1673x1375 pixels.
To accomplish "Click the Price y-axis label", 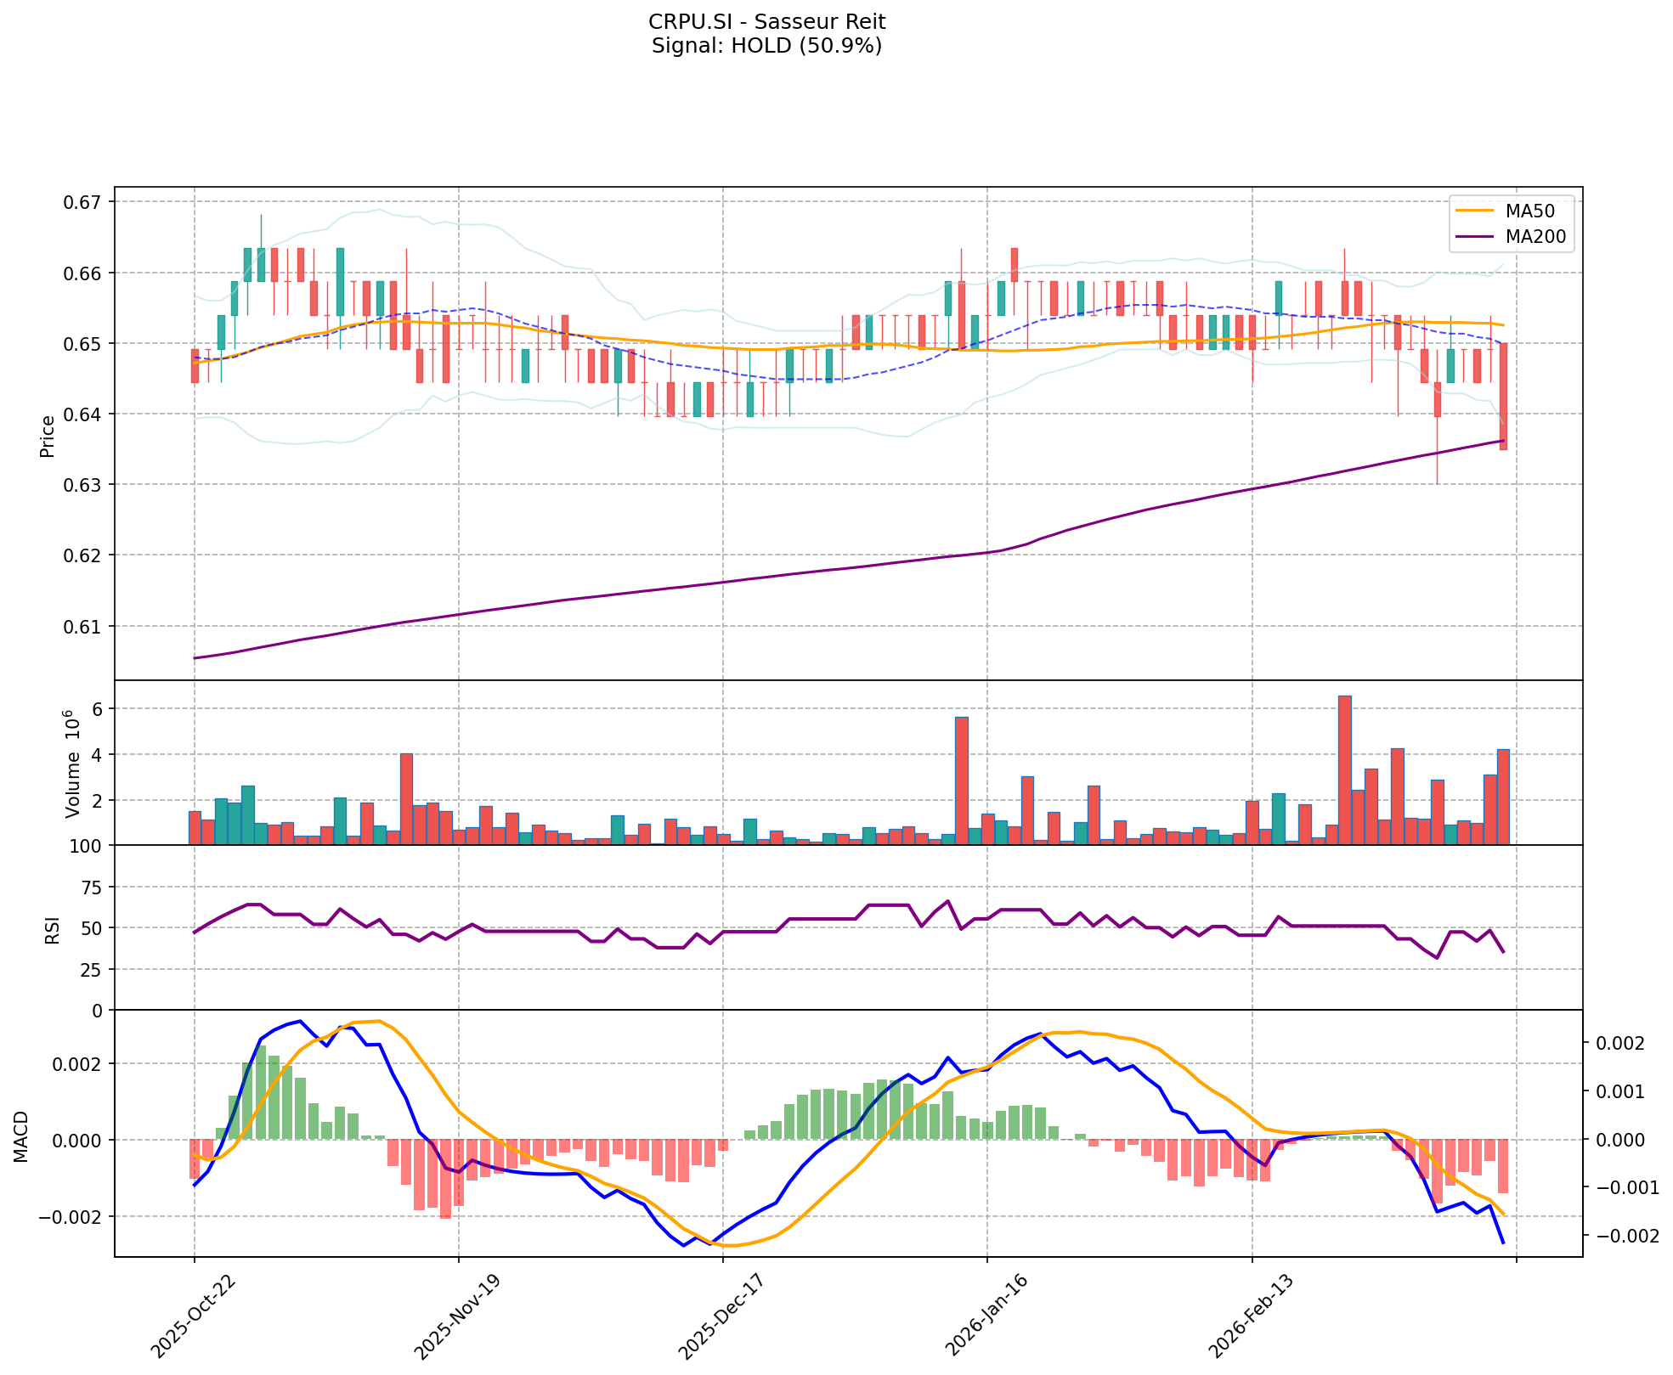I will (x=48, y=436).
